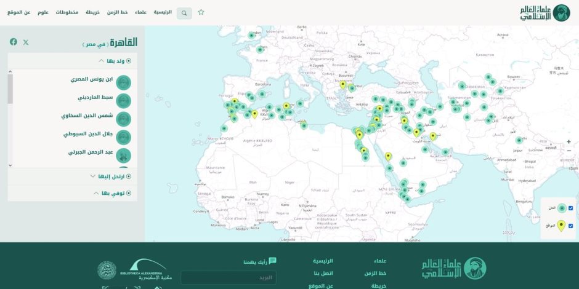Open scholar سبط المارديني
Screen dimensions: 579x289
click(x=95, y=98)
